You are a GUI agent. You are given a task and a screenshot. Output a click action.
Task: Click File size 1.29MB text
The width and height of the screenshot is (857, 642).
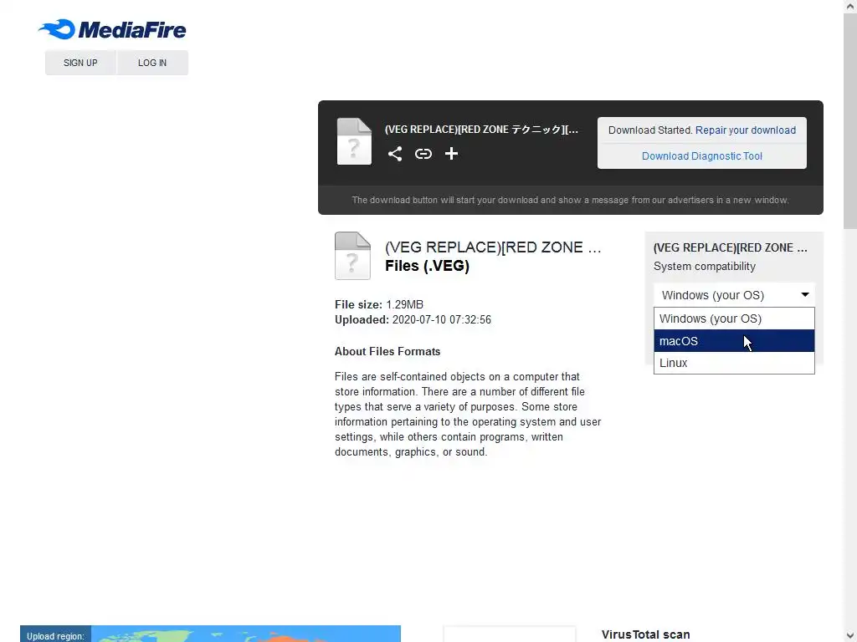pos(379,304)
